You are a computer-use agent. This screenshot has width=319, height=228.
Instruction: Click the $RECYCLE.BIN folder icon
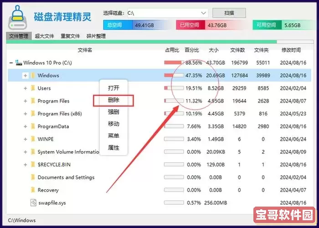click(33, 165)
